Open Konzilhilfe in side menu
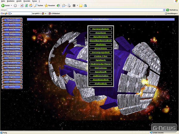The image size is (179, 134). (x=12, y=63)
